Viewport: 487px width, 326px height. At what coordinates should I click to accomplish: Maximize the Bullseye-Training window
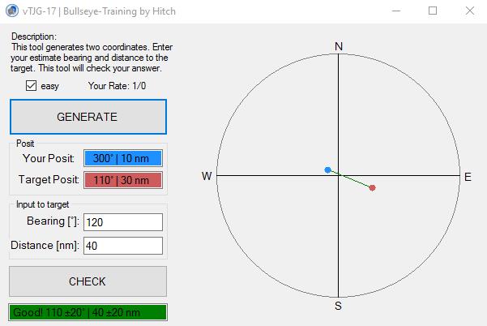pos(433,11)
